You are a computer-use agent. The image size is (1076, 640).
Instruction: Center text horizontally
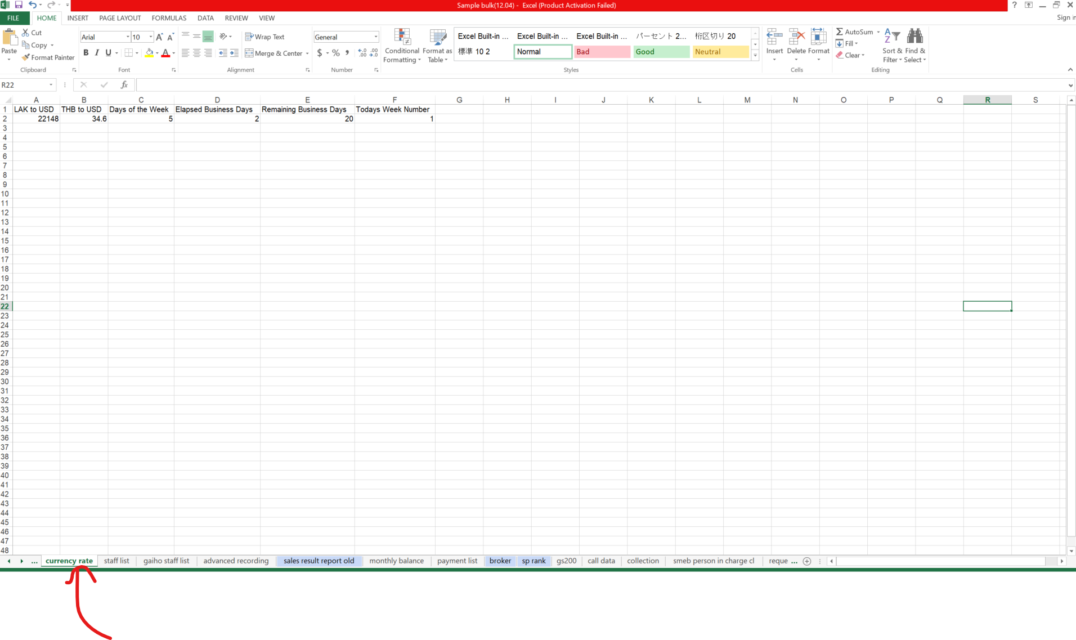pyautogui.click(x=196, y=53)
